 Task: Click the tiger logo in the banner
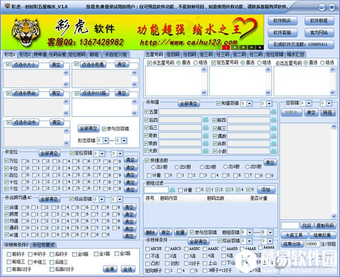click(26, 32)
